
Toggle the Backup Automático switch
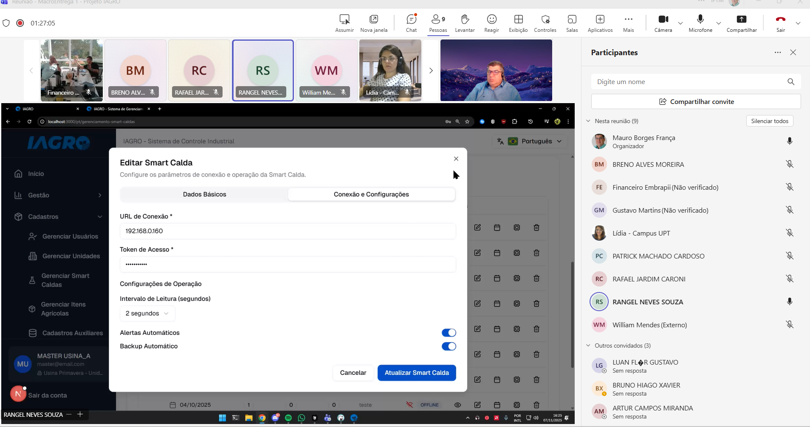point(449,346)
